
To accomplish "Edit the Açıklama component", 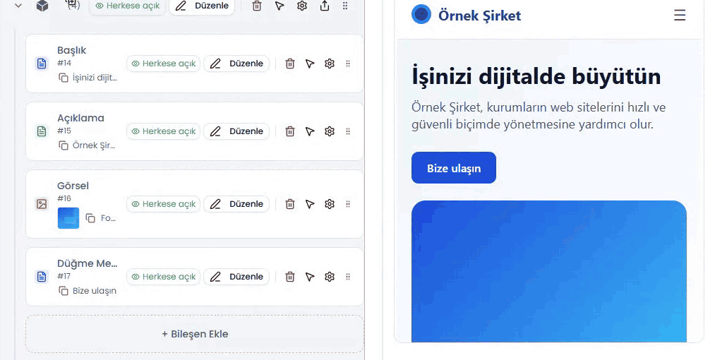I will [x=236, y=131].
